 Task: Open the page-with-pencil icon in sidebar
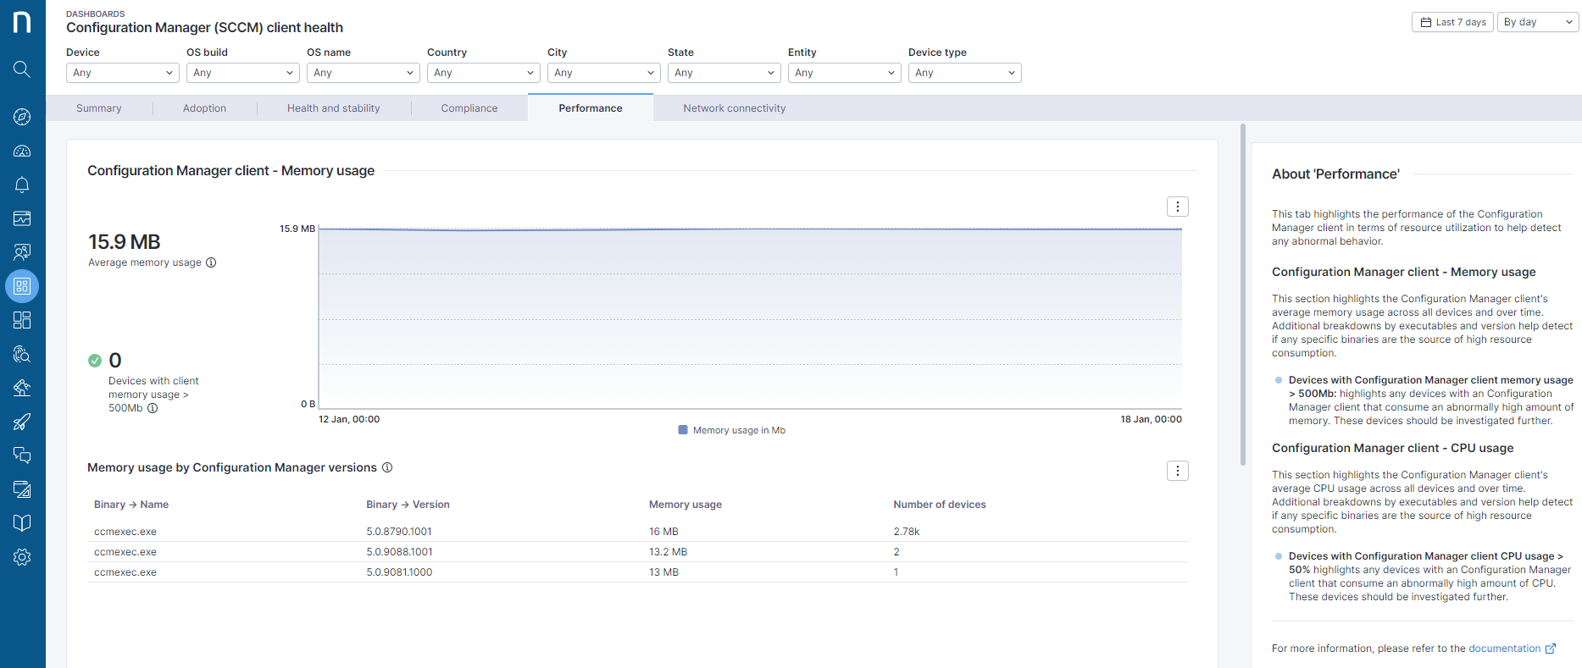click(x=22, y=489)
